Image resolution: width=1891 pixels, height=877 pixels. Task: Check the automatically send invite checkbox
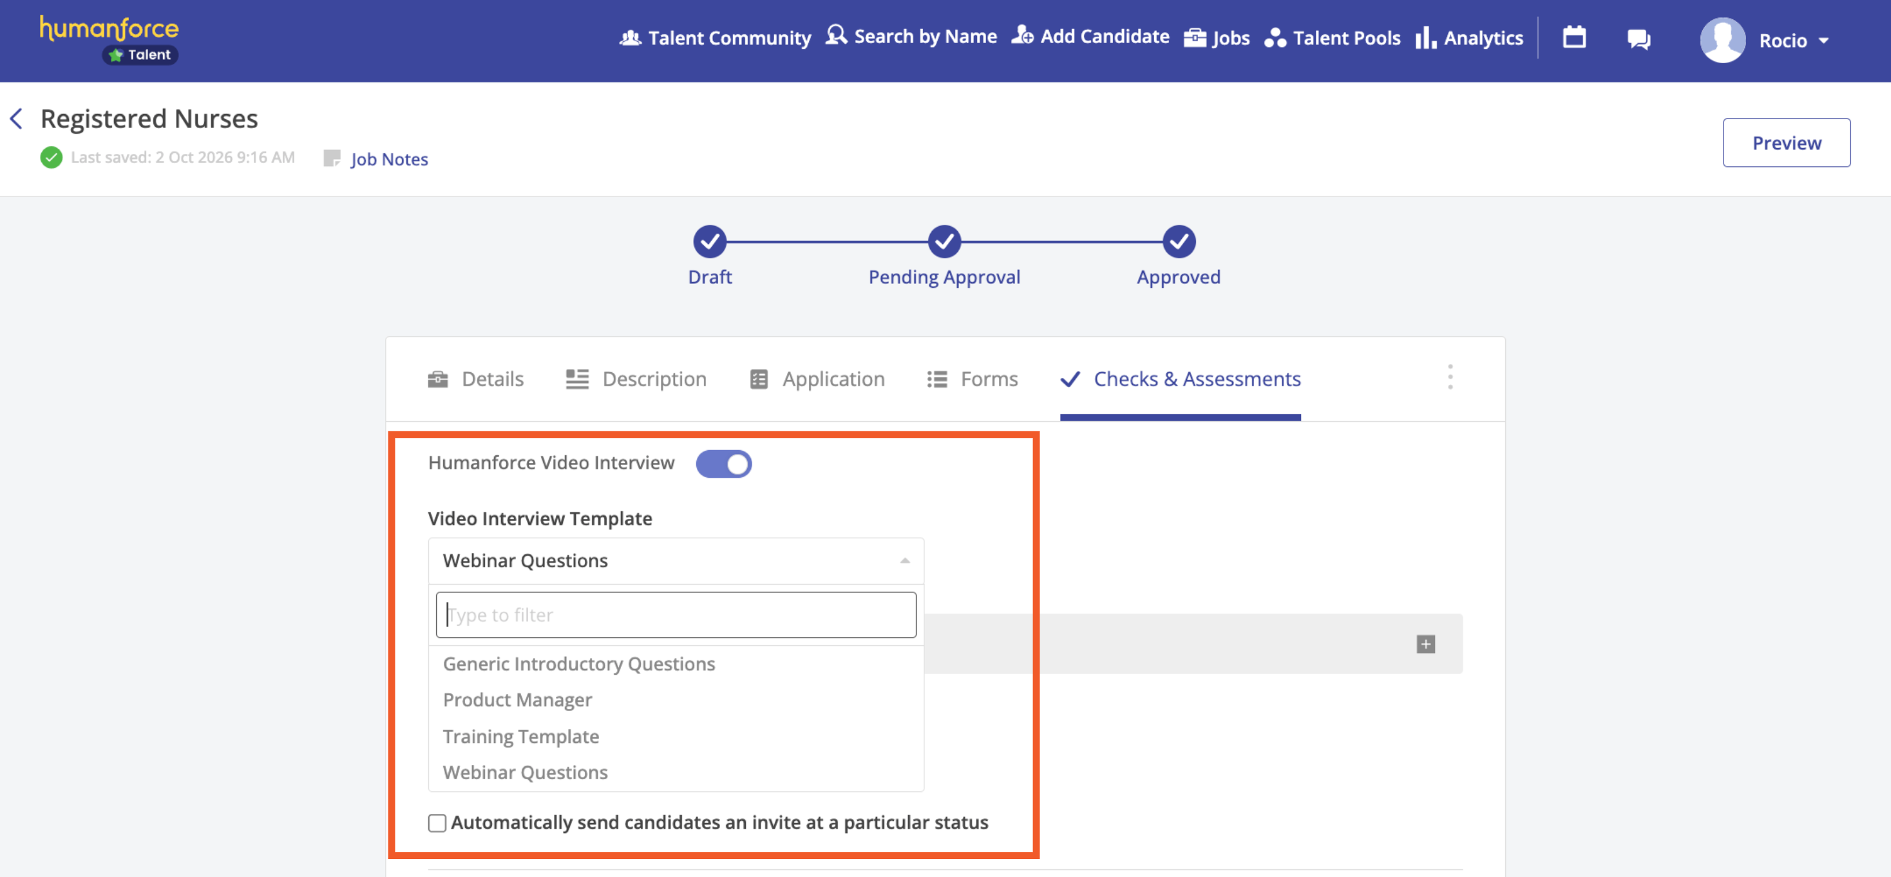point(437,824)
